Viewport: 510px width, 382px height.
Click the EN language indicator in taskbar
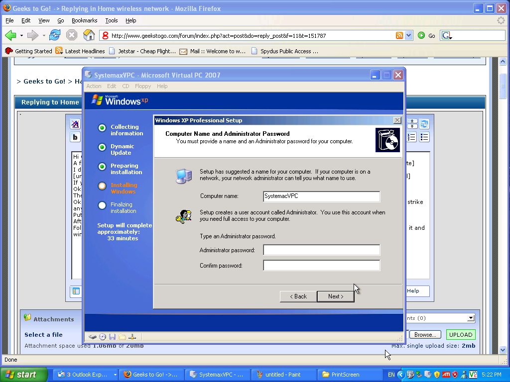click(x=391, y=375)
